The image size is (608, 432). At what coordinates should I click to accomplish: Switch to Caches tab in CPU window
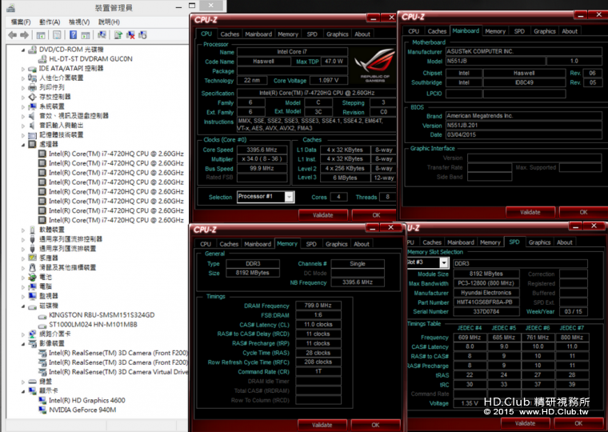[230, 34]
